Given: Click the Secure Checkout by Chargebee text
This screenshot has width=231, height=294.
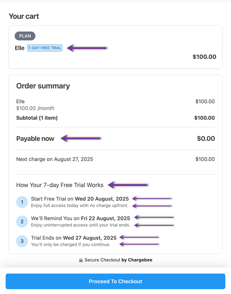Looking at the screenshot, I should 118,260.
